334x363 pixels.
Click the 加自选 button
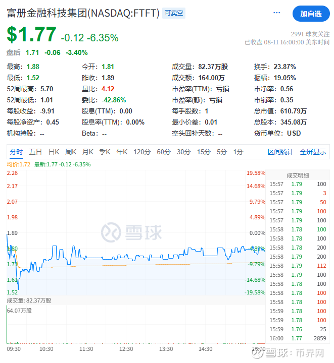pos(311,14)
